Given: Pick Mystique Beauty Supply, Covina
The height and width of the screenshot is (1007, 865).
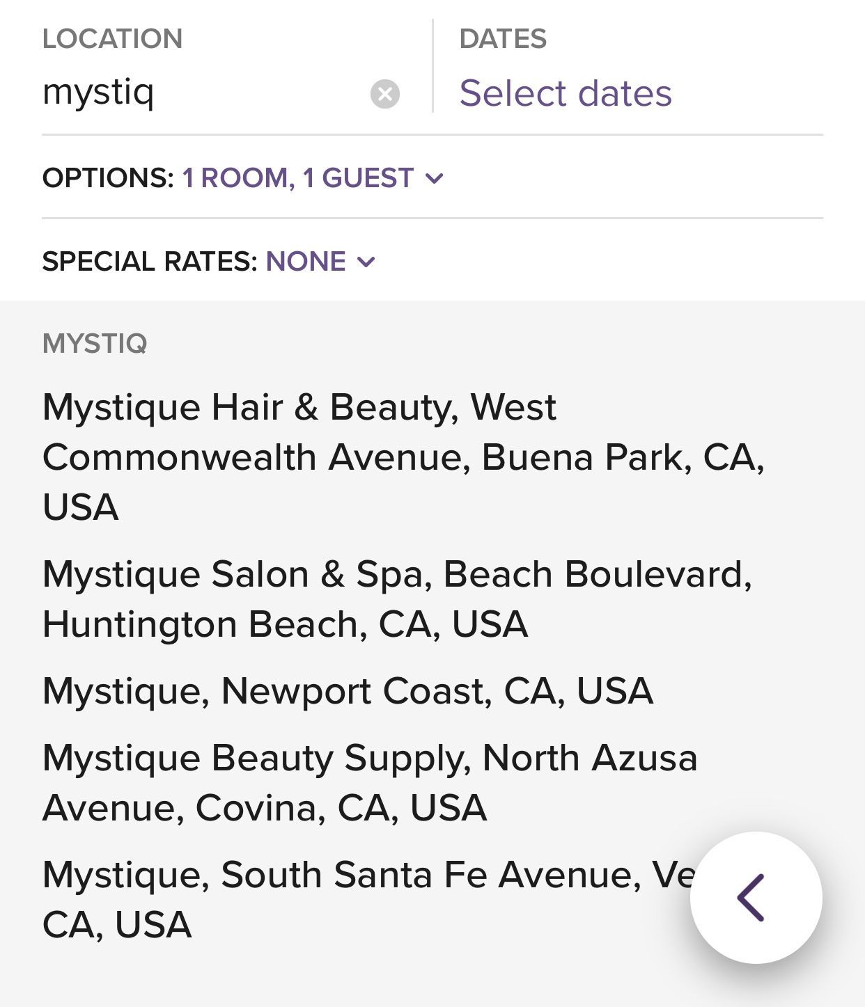Looking at the screenshot, I should [x=370, y=782].
